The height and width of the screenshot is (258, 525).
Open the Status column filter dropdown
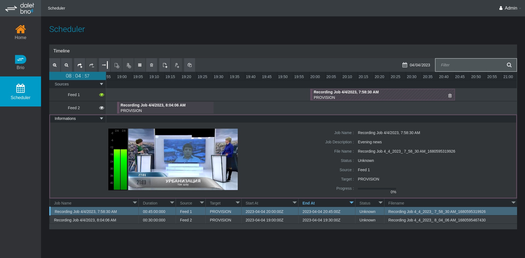tap(380, 203)
